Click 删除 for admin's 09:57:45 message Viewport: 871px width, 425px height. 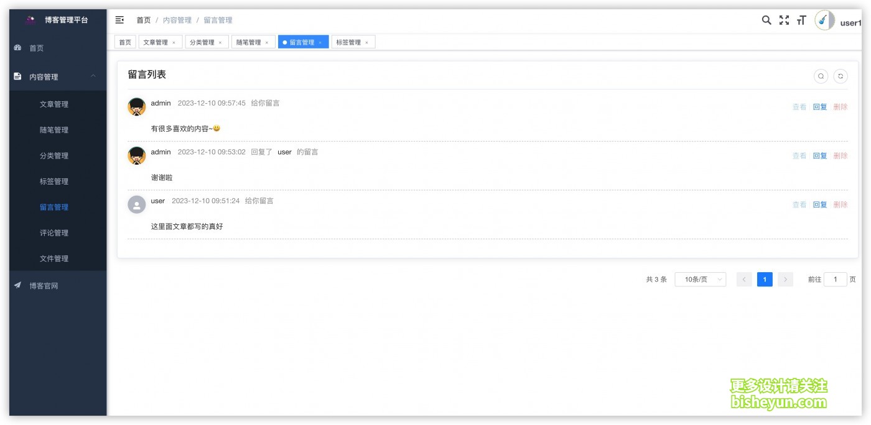click(x=841, y=107)
